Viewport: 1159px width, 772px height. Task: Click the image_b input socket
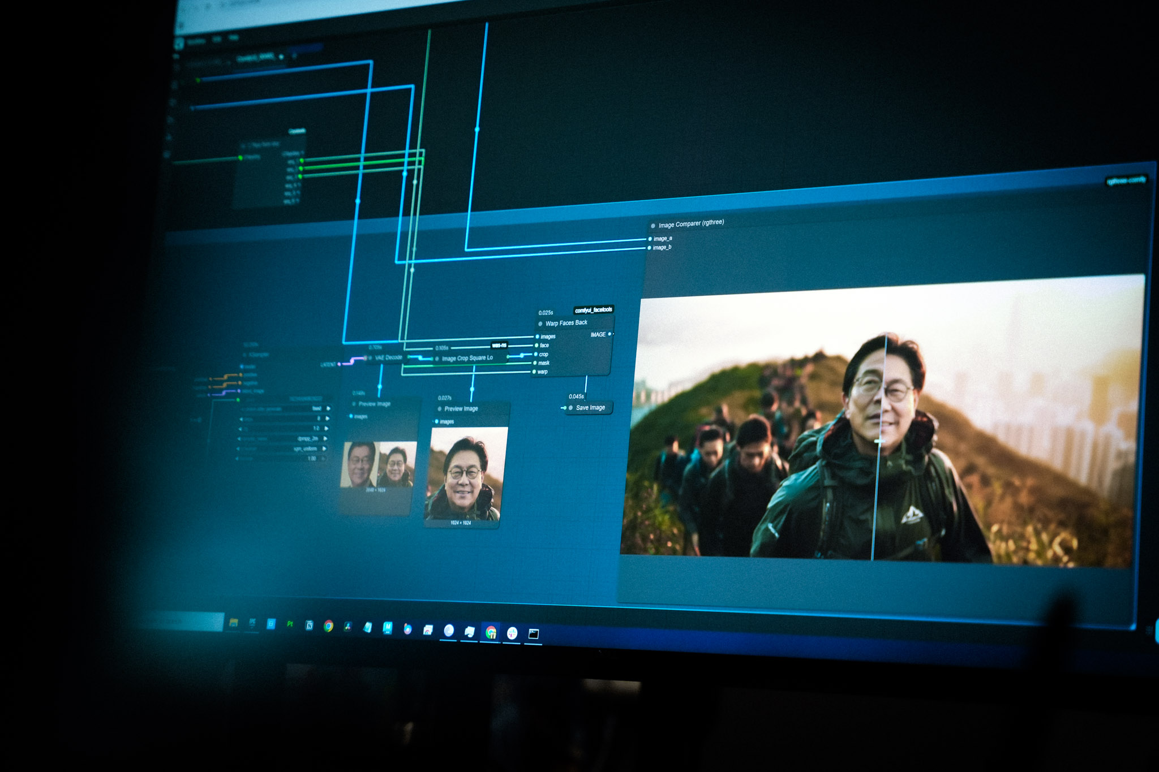(649, 248)
